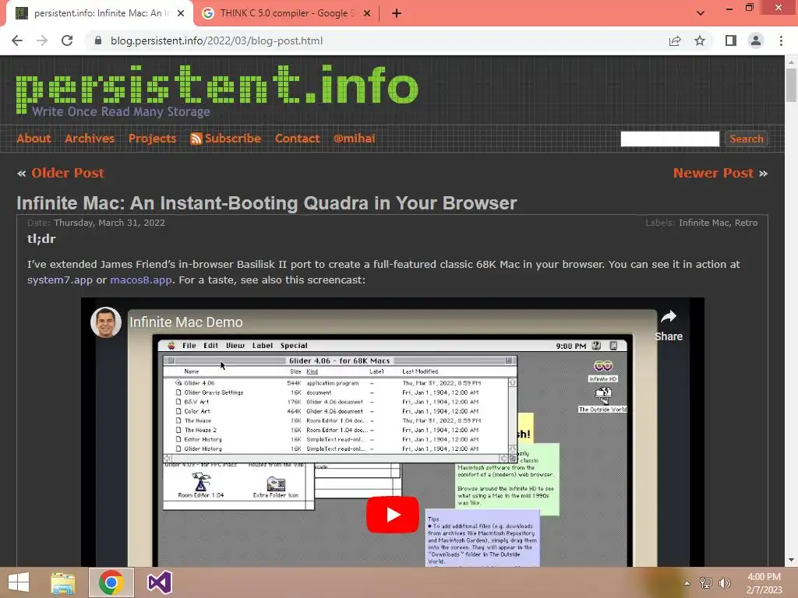
Task: Open the Infinite Mac Demo video title
Action: click(x=185, y=322)
